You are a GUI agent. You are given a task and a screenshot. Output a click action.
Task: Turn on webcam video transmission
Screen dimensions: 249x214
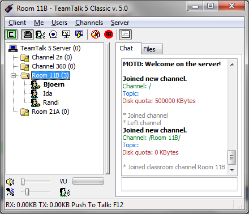pyautogui.click(x=53, y=35)
